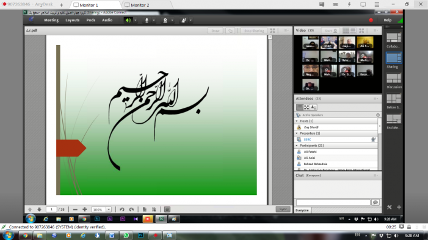Viewport: 428px width, 240px height.
Task: Open Attendees pod options menu
Action: pos(375,99)
